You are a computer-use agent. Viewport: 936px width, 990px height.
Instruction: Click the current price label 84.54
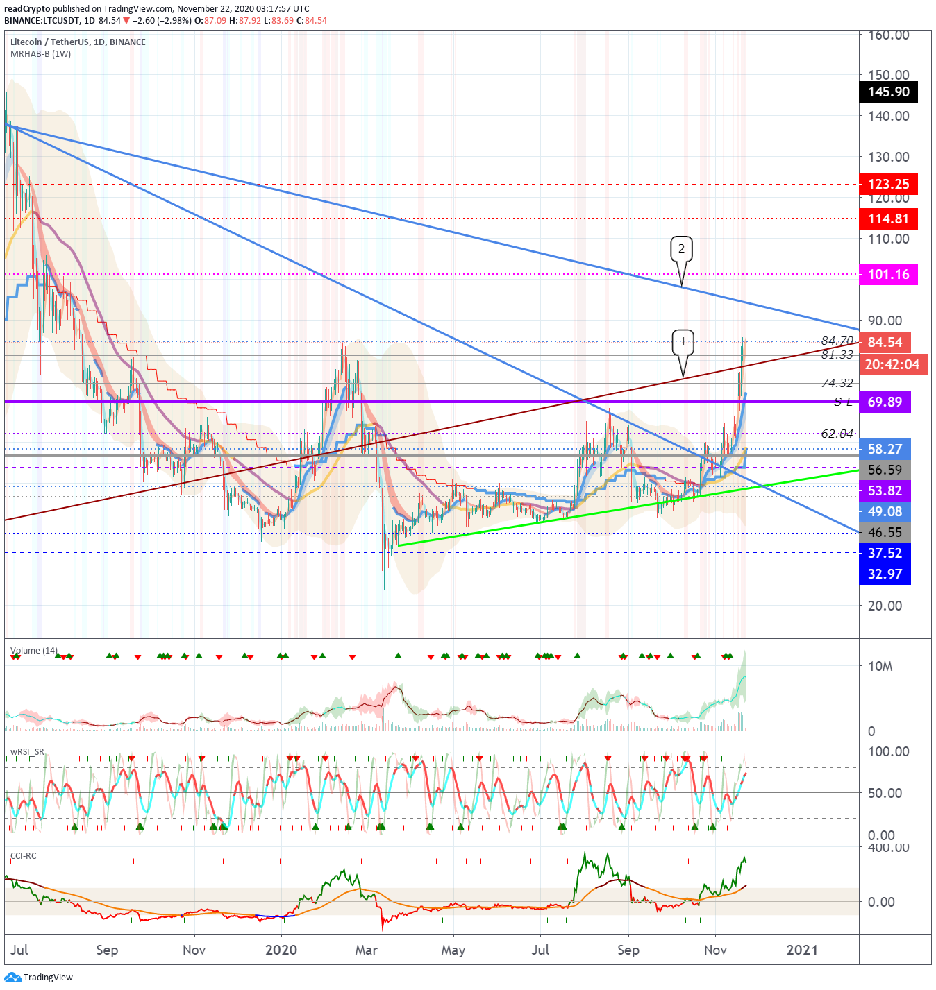click(x=885, y=342)
